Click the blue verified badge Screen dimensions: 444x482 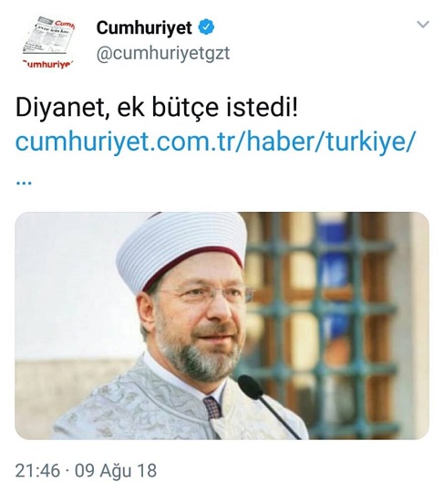(206, 27)
